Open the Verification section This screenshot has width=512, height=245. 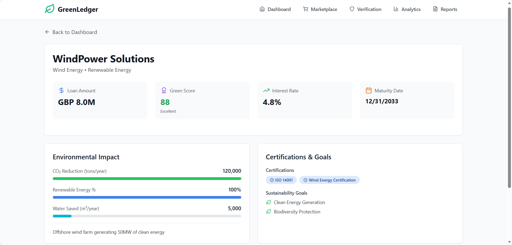click(365, 9)
